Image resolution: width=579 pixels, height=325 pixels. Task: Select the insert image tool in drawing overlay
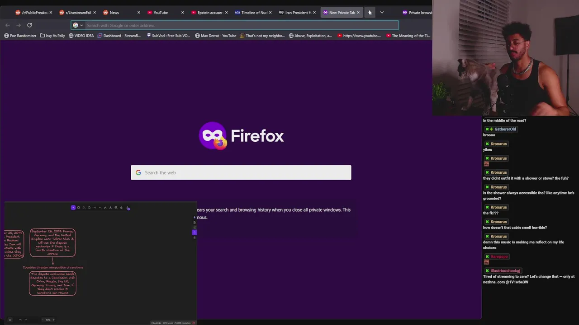(x=116, y=208)
